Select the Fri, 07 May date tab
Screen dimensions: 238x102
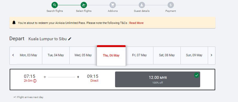click(x=139, y=55)
